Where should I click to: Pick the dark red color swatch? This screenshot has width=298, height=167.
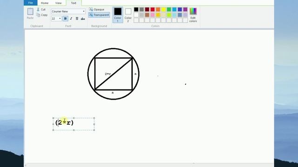147,9
